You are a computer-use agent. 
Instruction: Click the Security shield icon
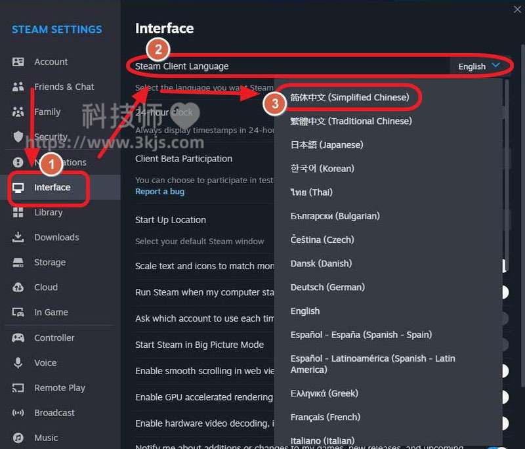pos(18,137)
